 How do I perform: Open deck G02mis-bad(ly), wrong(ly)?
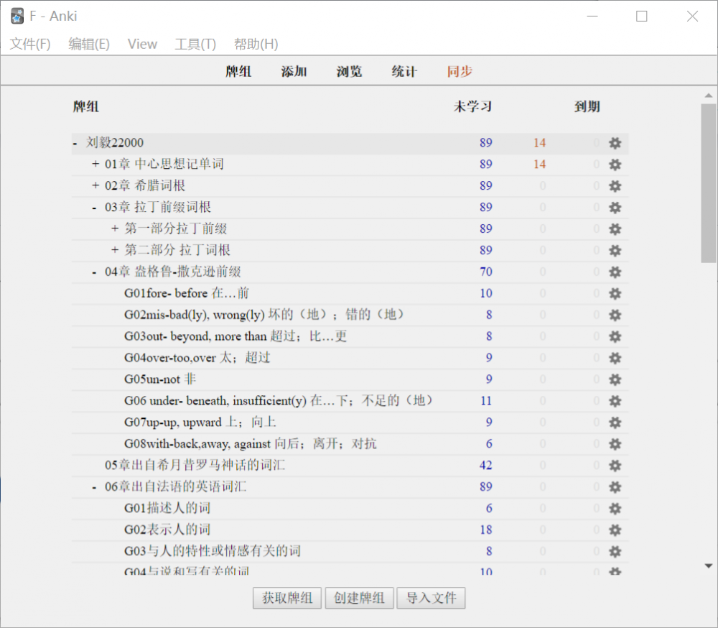pos(264,315)
